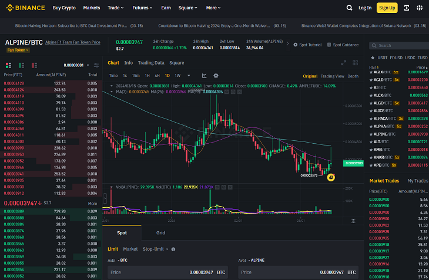Click the chart auto-scale icon below price axis
Image resolution: width=429 pixels, height=280 pixels.
click(353, 221)
